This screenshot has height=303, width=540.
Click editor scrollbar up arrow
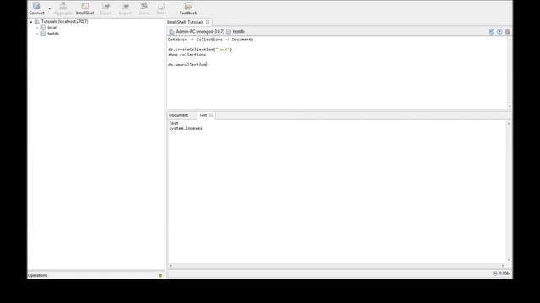pyautogui.click(x=510, y=40)
